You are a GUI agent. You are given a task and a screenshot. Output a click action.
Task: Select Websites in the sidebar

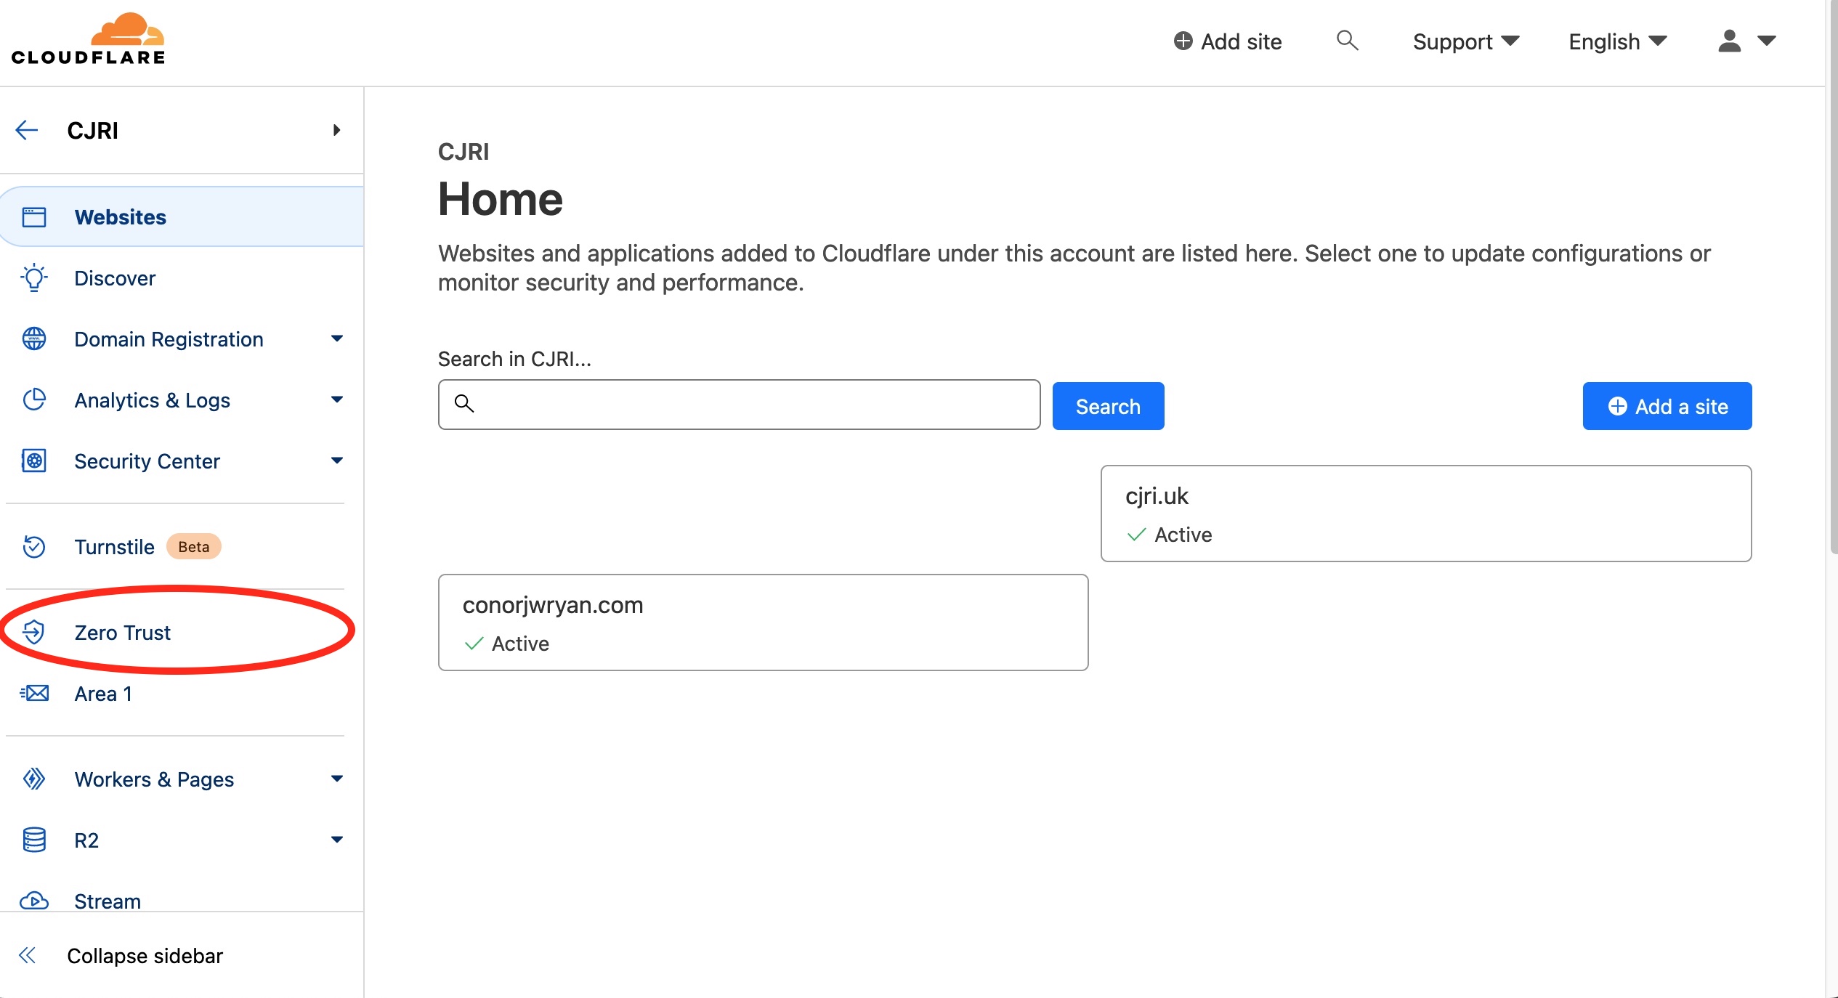tap(182, 217)
